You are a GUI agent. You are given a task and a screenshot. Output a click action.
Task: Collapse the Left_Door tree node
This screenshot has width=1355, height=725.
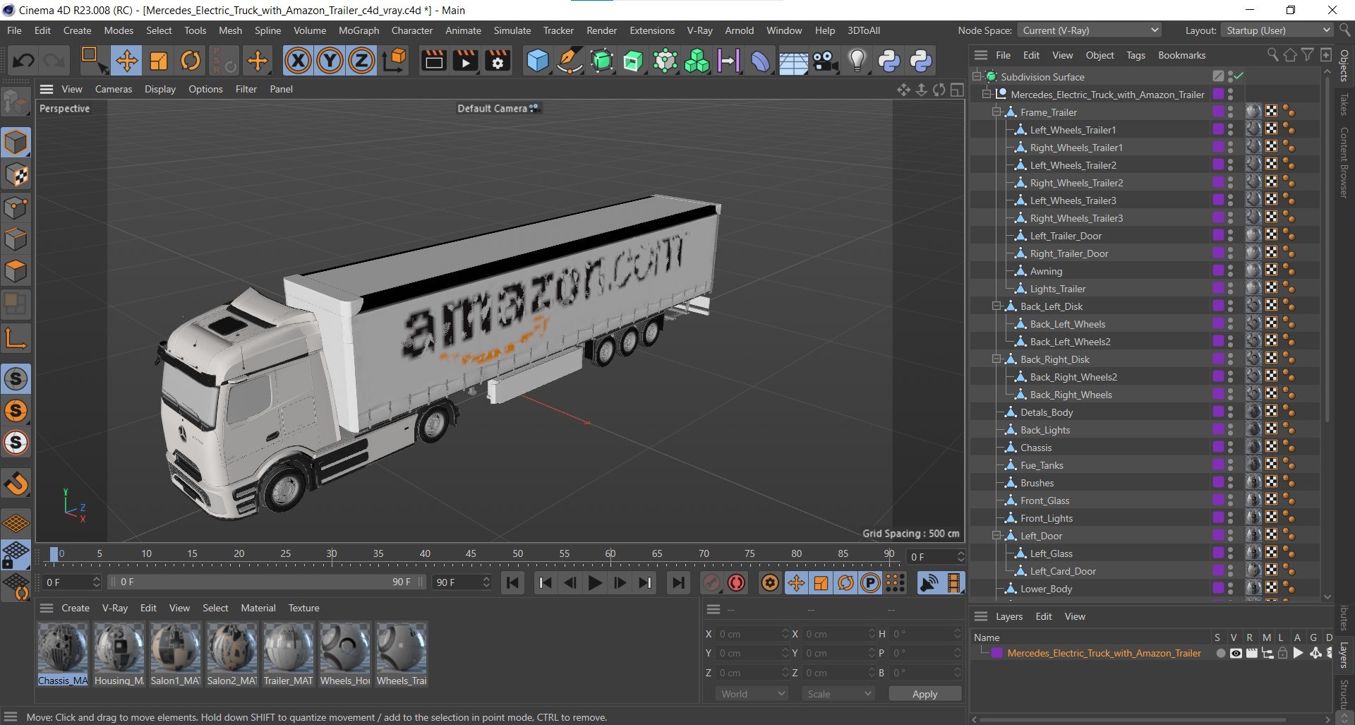(x=996, y=536)
